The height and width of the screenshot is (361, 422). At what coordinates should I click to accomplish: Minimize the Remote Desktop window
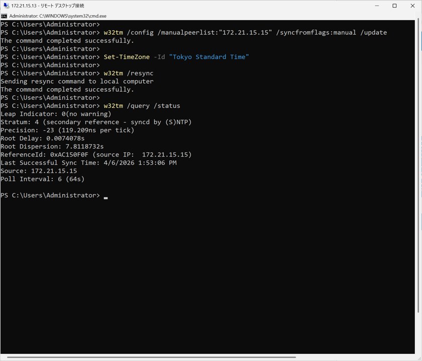pyautogui.click(x=377, y=6)
